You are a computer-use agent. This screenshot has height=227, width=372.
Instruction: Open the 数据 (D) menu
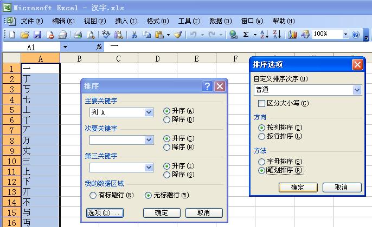pos(220,21)
